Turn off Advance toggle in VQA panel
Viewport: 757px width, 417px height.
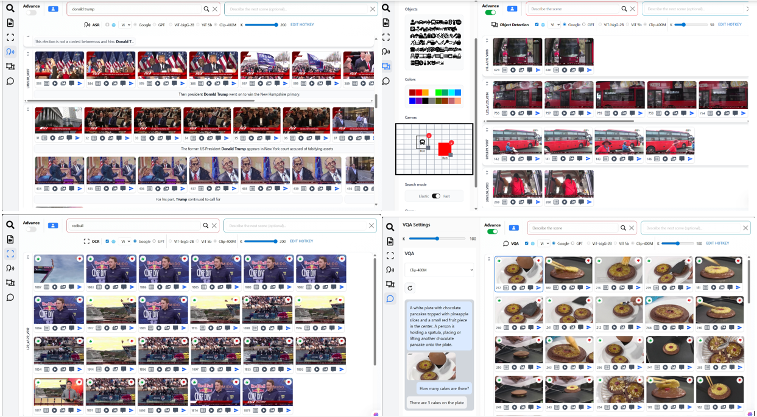[x=492, y=231]
